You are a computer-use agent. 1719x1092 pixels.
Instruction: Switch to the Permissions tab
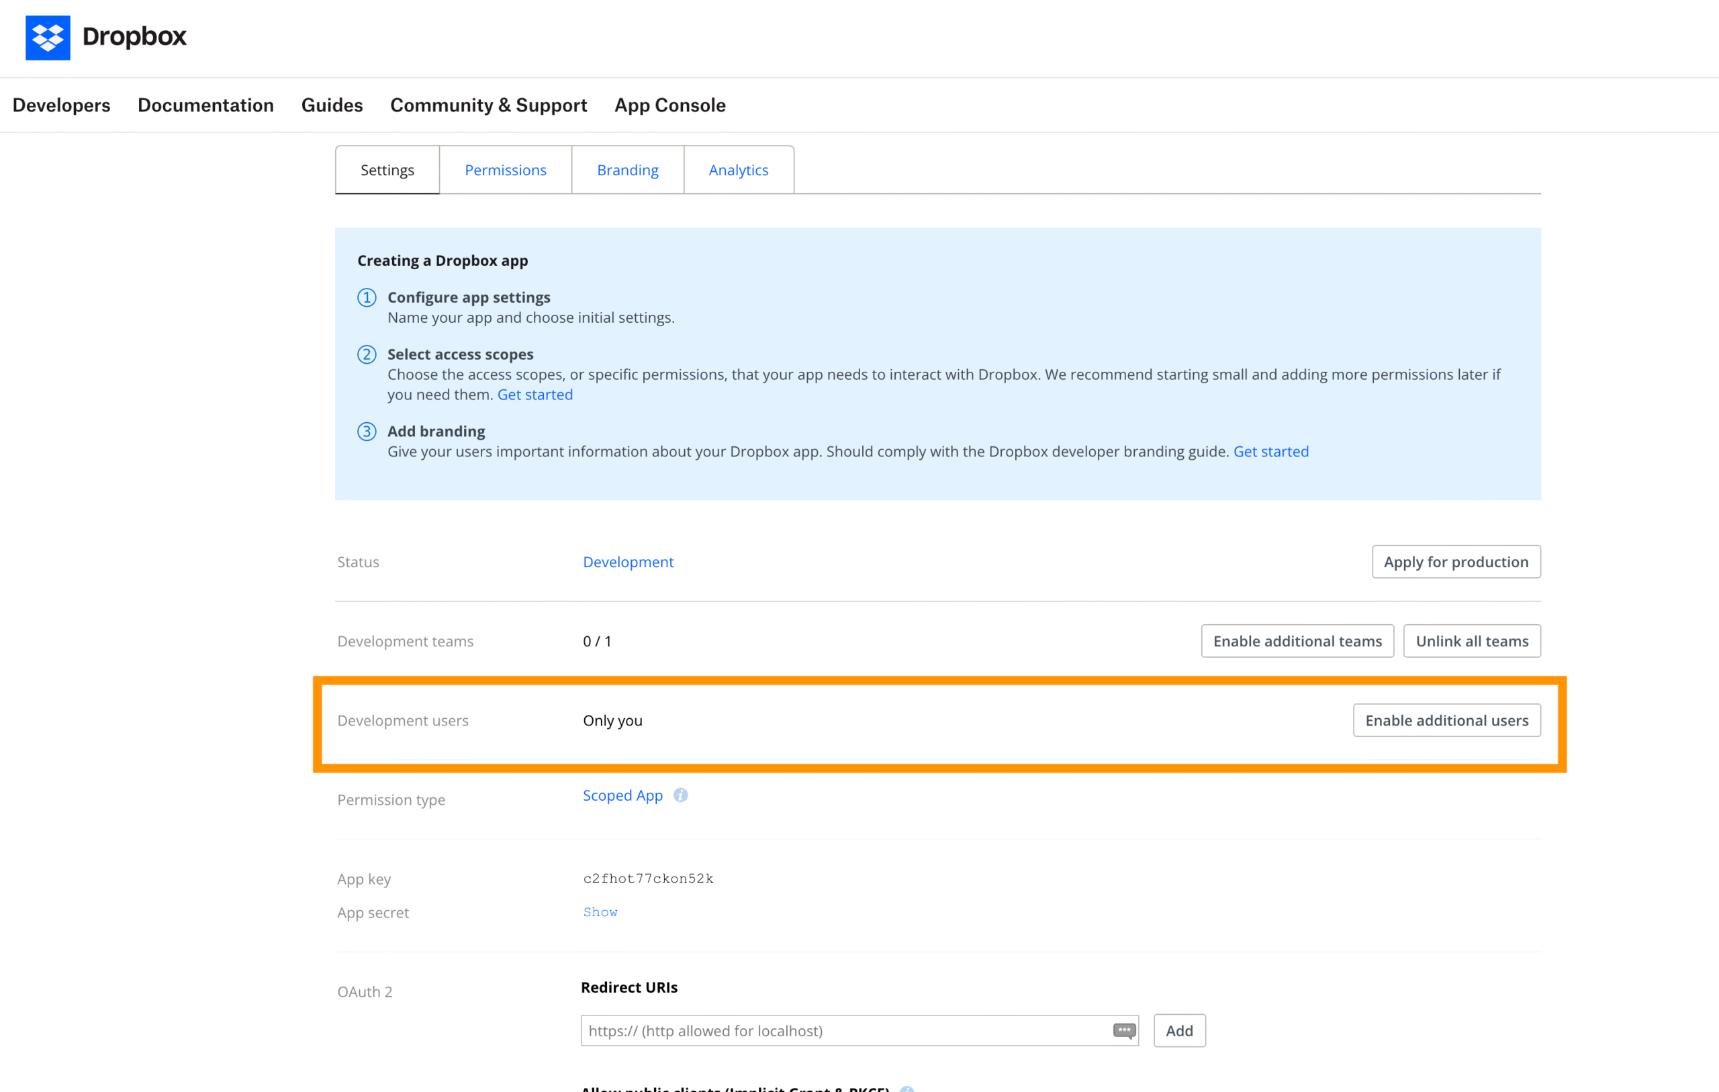(x=506, y=170)
